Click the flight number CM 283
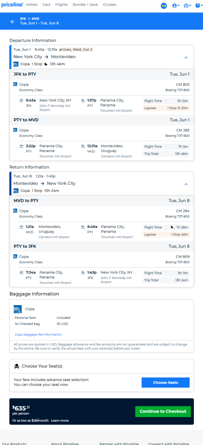Viewport: 203px width, 445px height. coord(183,130)
